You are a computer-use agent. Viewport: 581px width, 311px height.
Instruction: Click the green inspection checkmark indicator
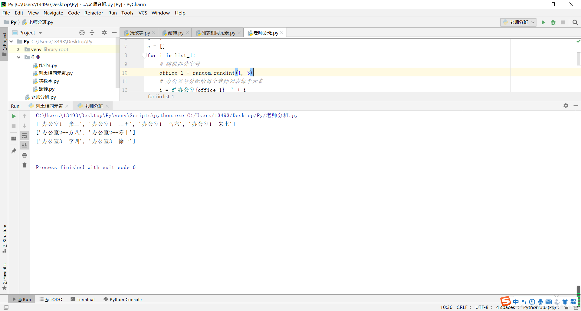578,41
